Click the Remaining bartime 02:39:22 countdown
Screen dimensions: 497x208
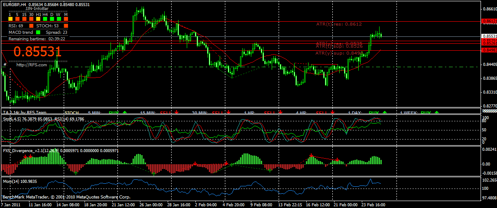[37, 39]
